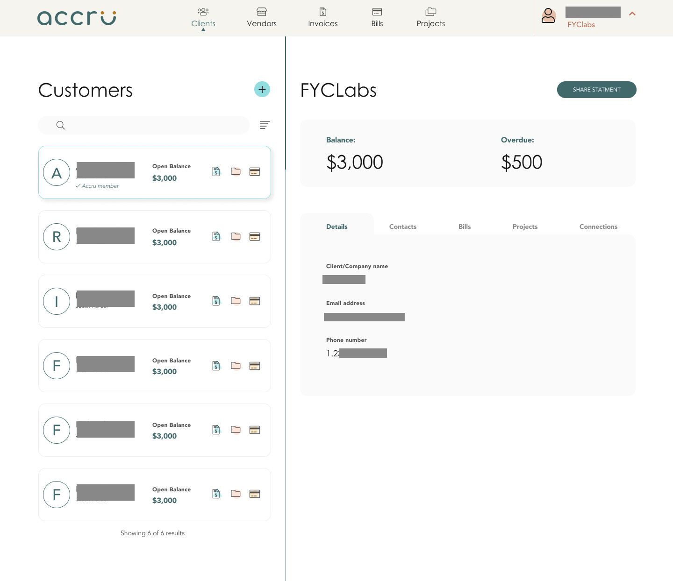Click the $500 Overdue amount
Screen dimensions: 673x581
point(522,162)
